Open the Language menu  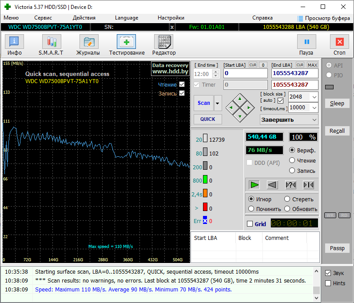coord(127,18)
